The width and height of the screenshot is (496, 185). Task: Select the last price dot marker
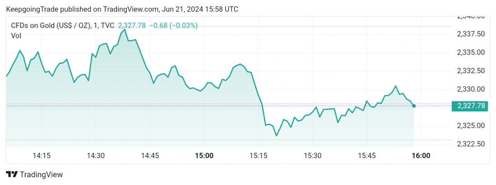click(x=414, y=105)
